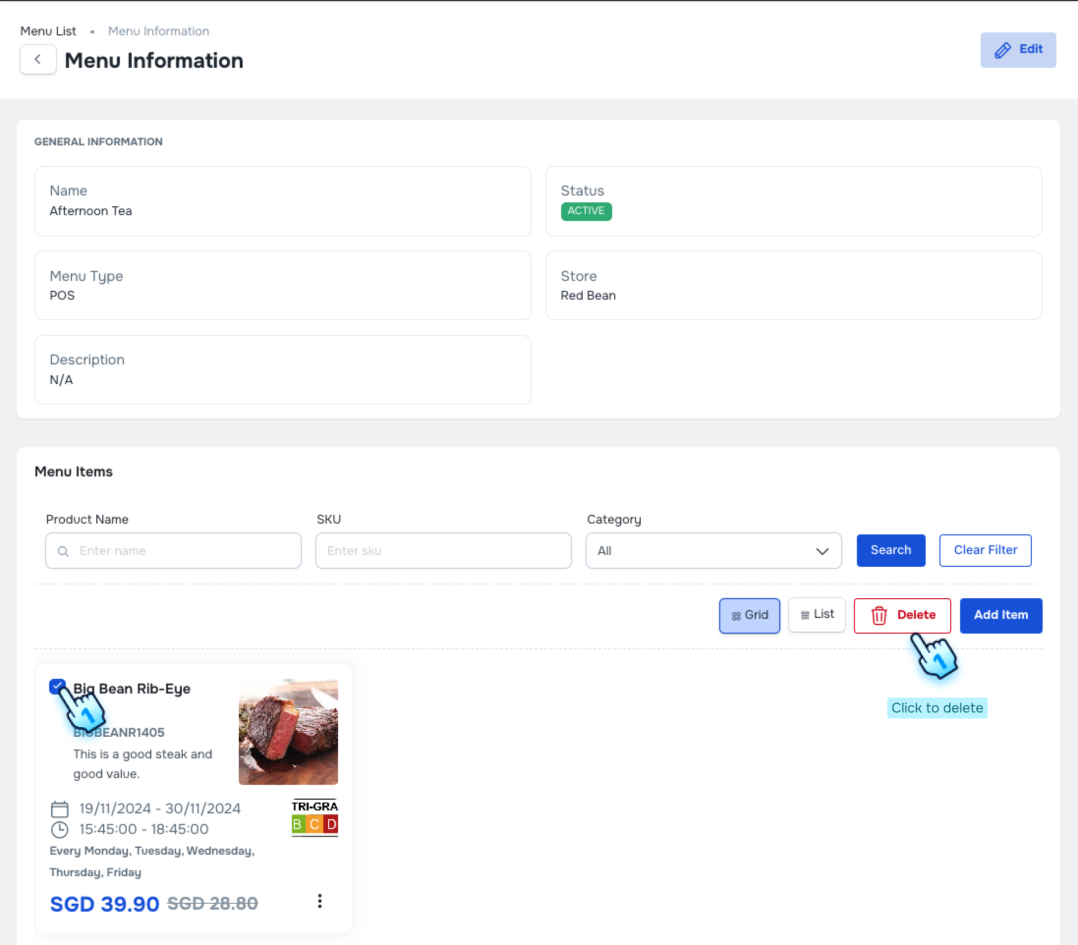1078x945 pixels.
Task: Click the clock icon on the item card
Action: (x=59, y=830)
